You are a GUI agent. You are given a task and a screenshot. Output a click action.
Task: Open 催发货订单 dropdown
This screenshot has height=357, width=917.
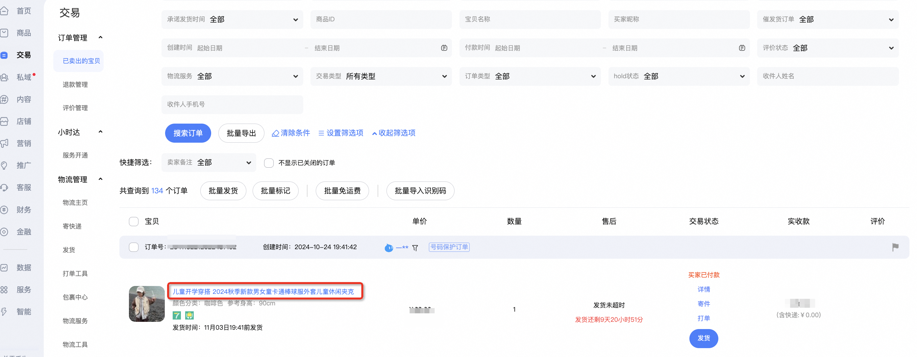pyautogui.click(x=827, y=19)
